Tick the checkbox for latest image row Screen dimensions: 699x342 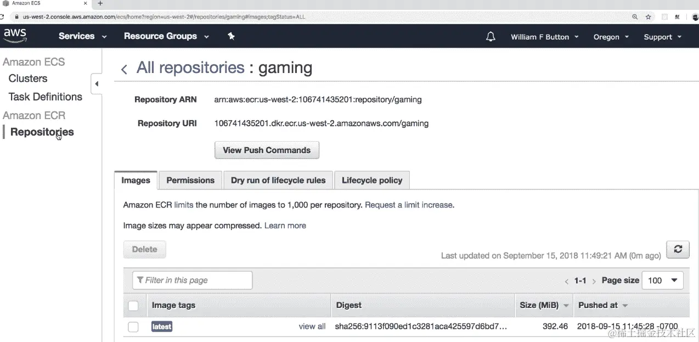(133, 327)
